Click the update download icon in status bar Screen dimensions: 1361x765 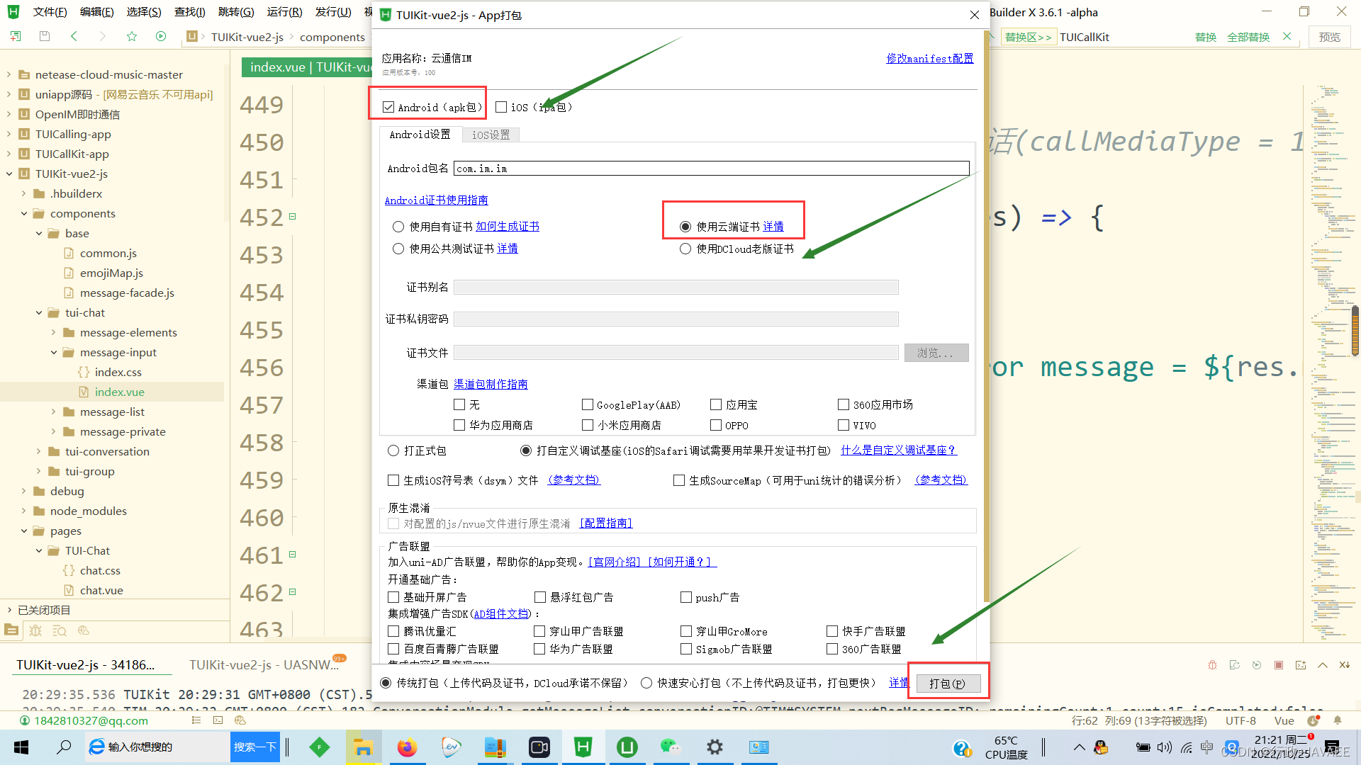pyautogui.click(x=1313, y=720)
